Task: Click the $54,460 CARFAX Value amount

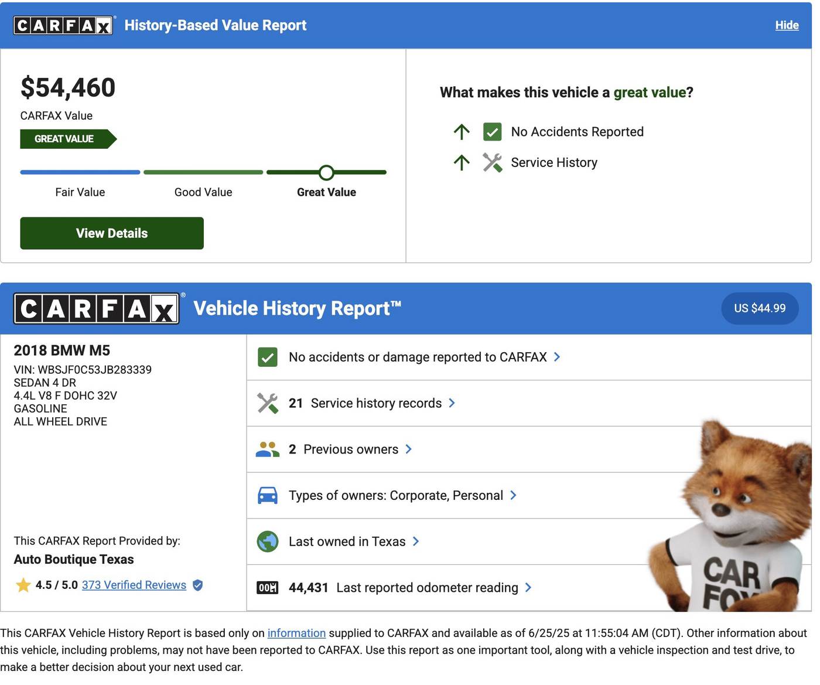Action: 68,88
